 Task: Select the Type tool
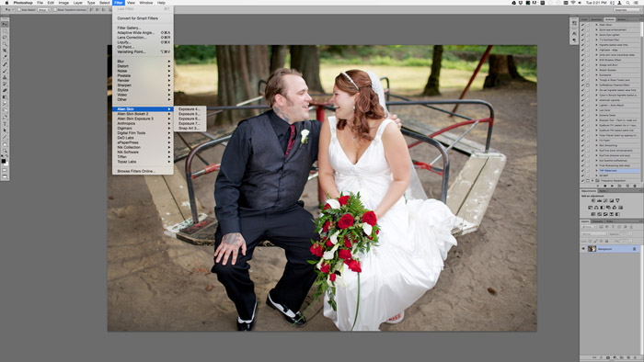5,124
